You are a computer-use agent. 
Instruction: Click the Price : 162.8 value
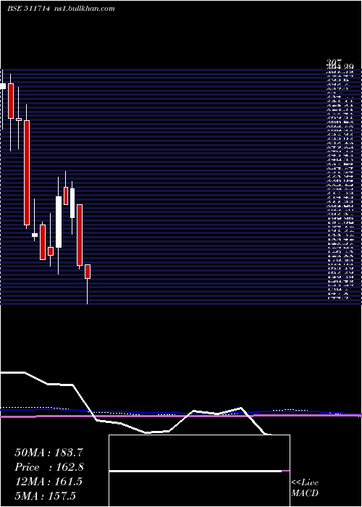49,467
